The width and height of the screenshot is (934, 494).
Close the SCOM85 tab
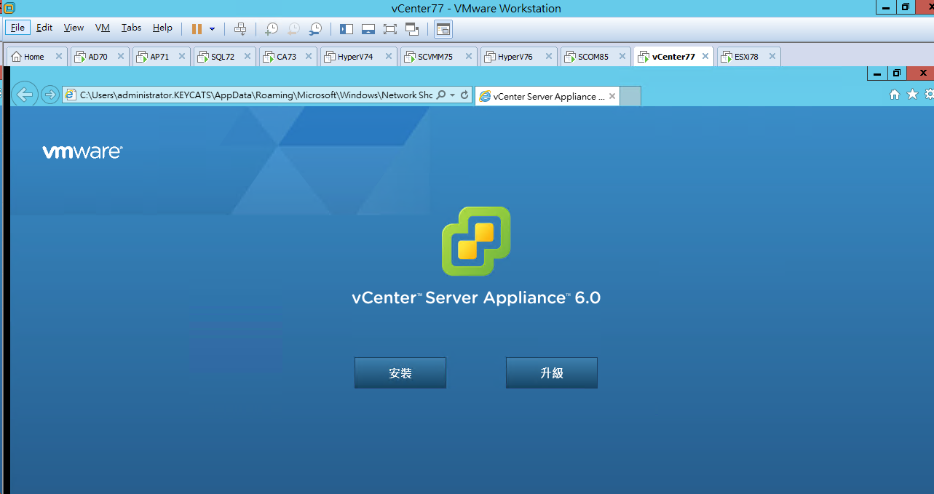point(622,56)
